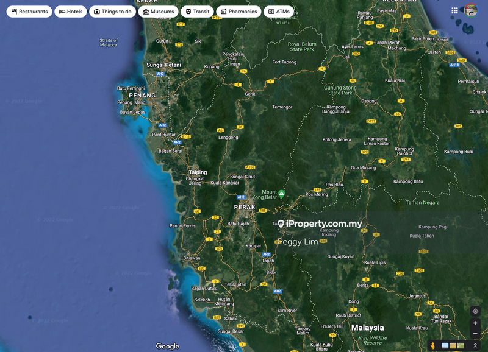Viewport: 488px width, 352px height.
Task: Click the user profile avatar
Action: coord(471,11)
